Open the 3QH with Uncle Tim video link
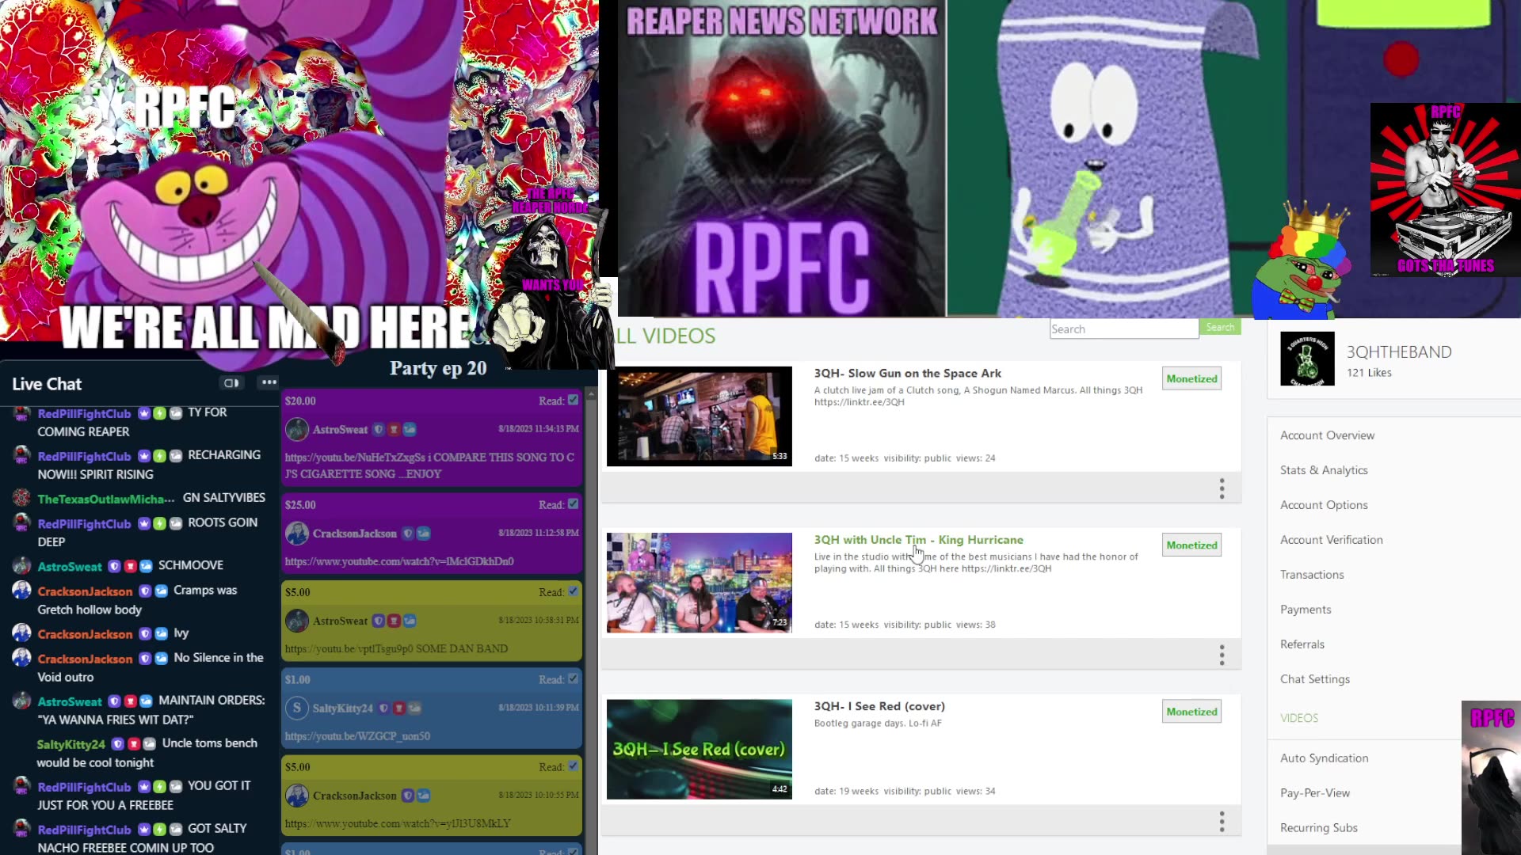 pyautogui.click(x=917, y=539)
